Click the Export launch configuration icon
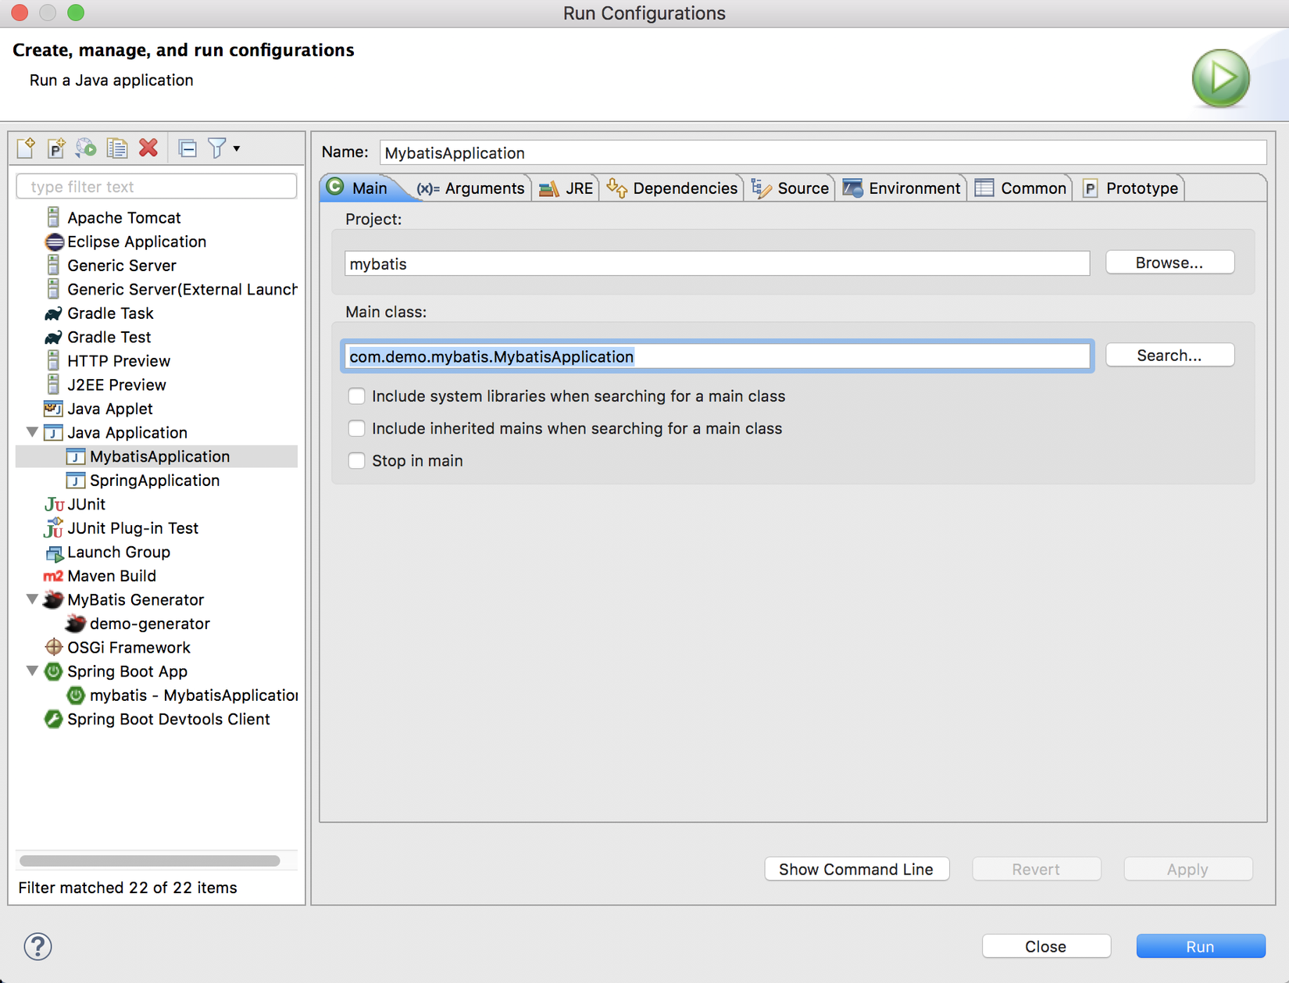The height and width of the screenshot is (983, 1289). [86, 148]
